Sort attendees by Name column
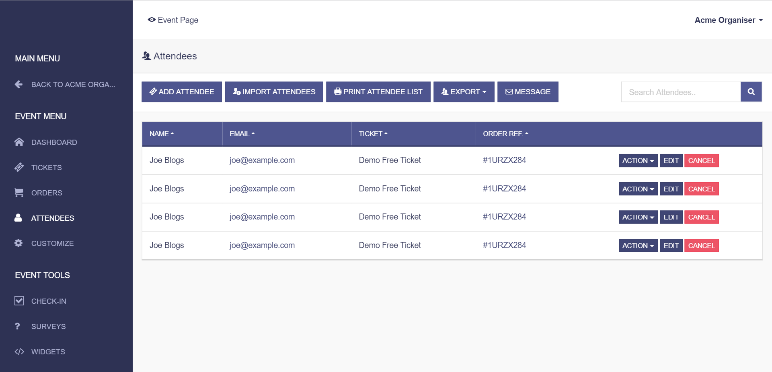Screen dimensions: 772x372 pyautogui.click(x=161, y=134)
